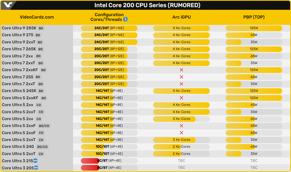Viewport: 291px width, 172px height.
Task: Click the B0 badge next to Core Ultra 9 285K
Action: tap(41, 28)
